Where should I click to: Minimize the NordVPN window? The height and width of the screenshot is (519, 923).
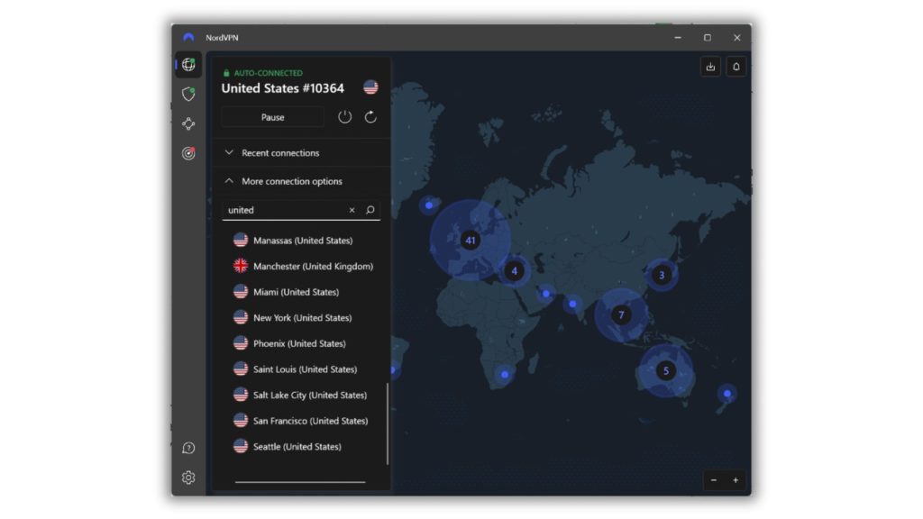(x=678, y=38)
